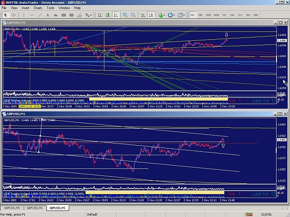Open the Help menu
Viewport: 290px width, 217px height.
[x=77, y=8]
